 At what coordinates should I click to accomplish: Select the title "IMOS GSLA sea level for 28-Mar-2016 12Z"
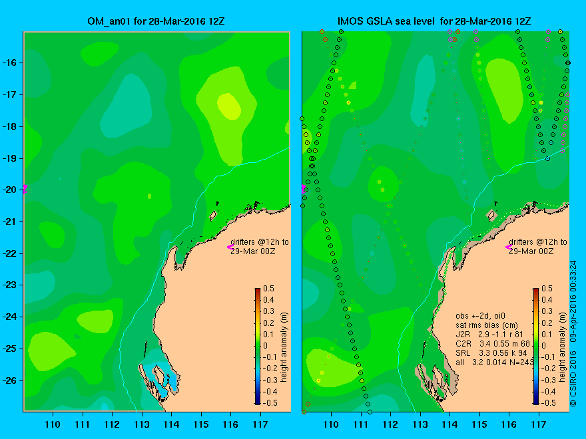[x=434, y=21]
